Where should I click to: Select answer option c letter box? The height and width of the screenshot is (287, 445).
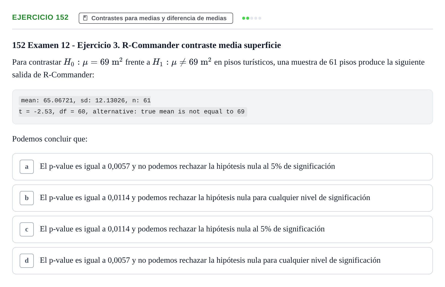pos(27,229)
